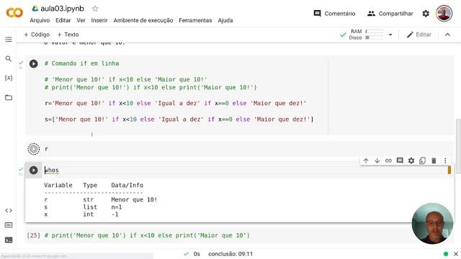Click the aula03.ipynb notebook title

62,9
